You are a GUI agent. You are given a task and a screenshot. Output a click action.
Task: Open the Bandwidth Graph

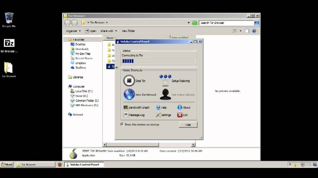pyautogui.click(x=137, y=107)
